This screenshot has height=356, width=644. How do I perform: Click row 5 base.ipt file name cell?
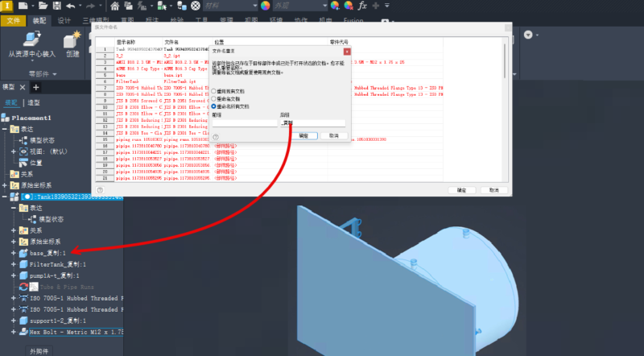tap(187, 75)
